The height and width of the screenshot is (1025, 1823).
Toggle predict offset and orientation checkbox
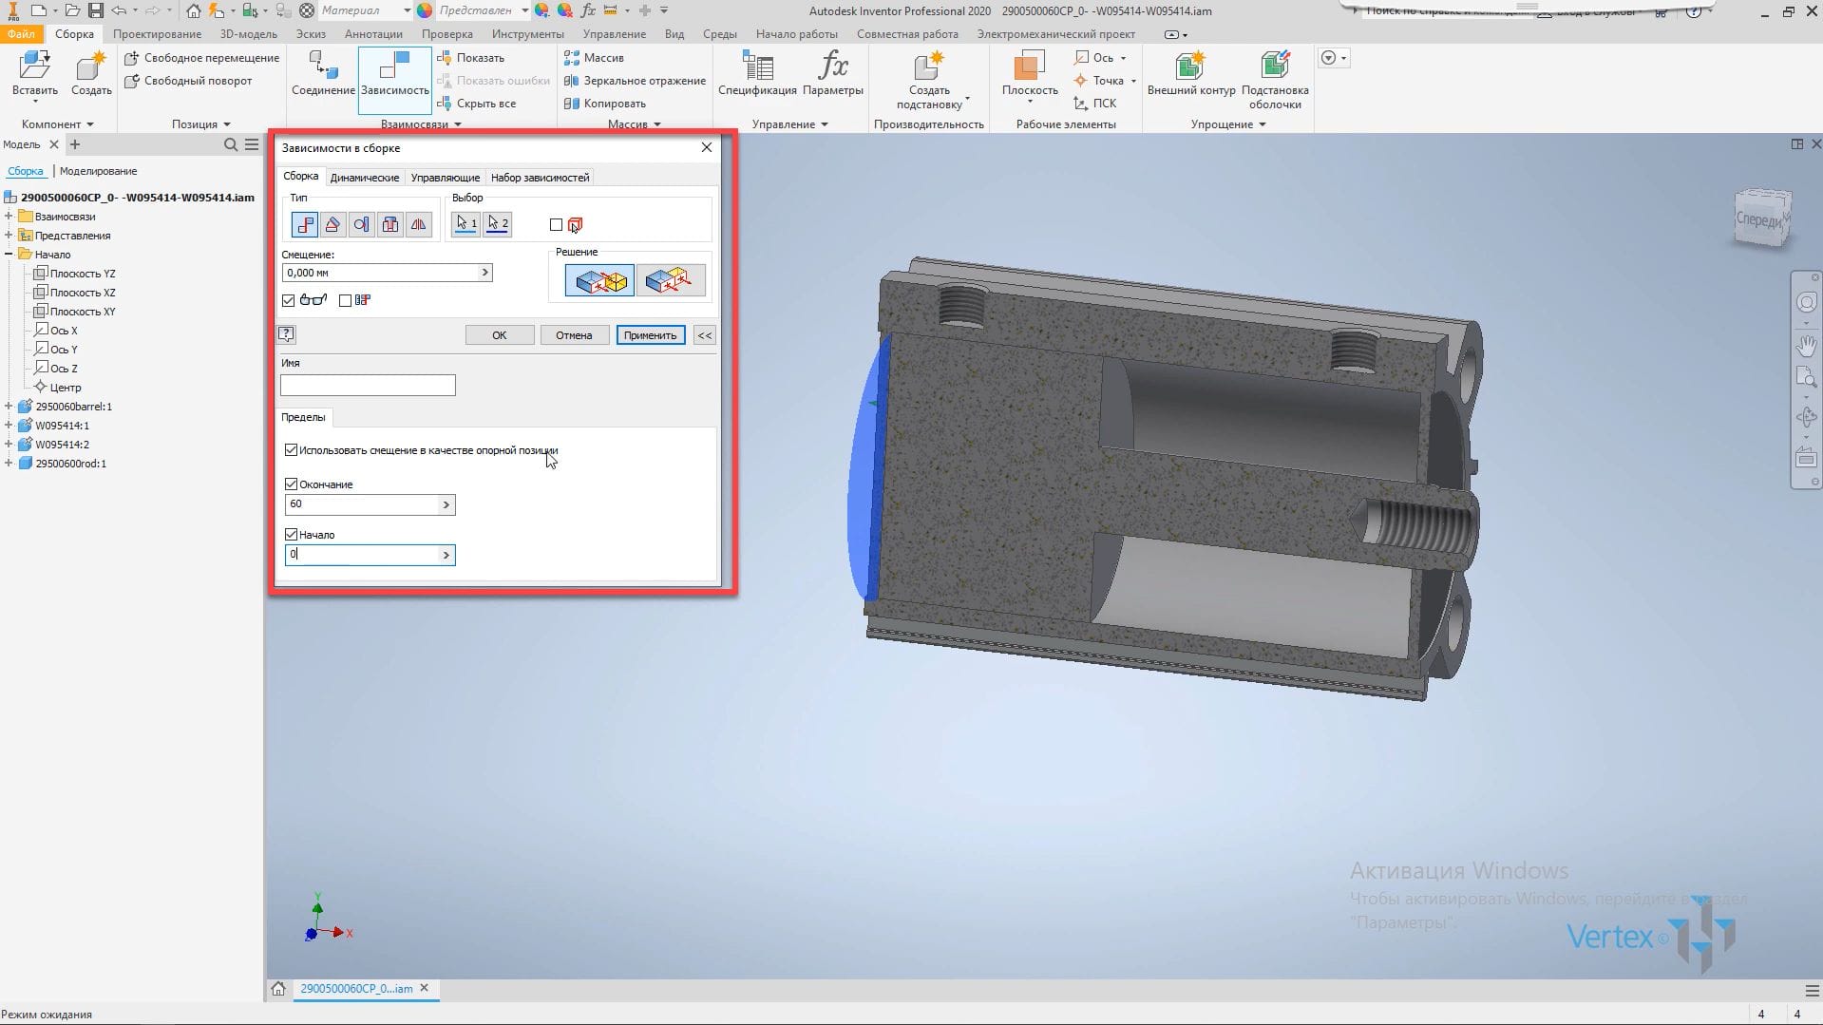345,300
